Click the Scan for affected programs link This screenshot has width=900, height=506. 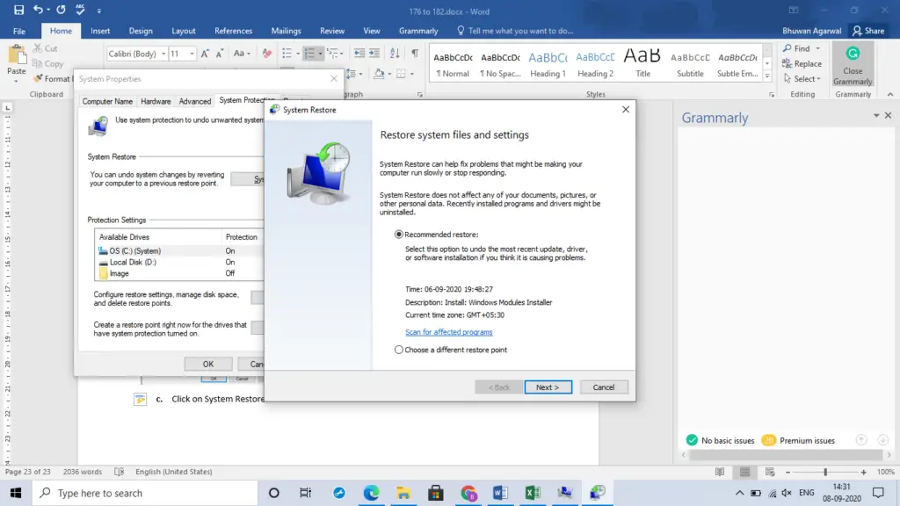(x=449, y=332)
